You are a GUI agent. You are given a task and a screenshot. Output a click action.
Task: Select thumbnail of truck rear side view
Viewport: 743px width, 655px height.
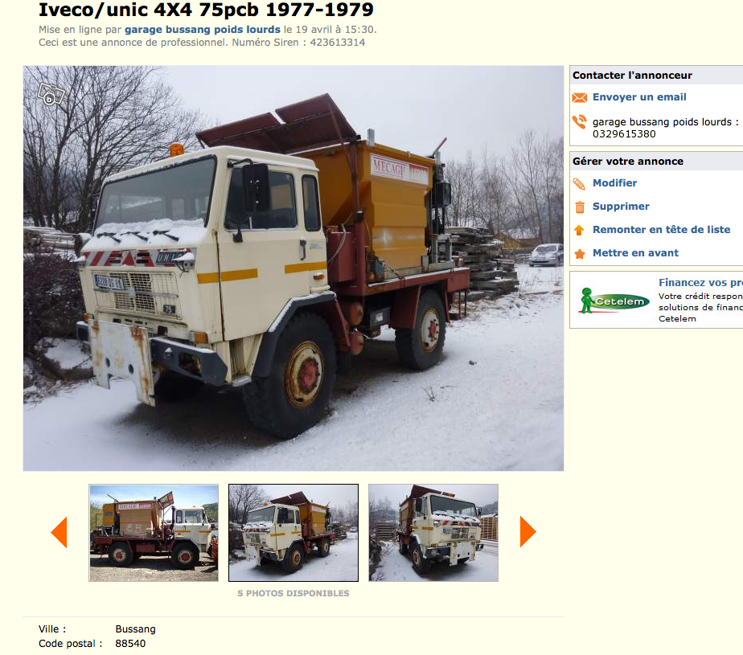(x=154, y=533)
